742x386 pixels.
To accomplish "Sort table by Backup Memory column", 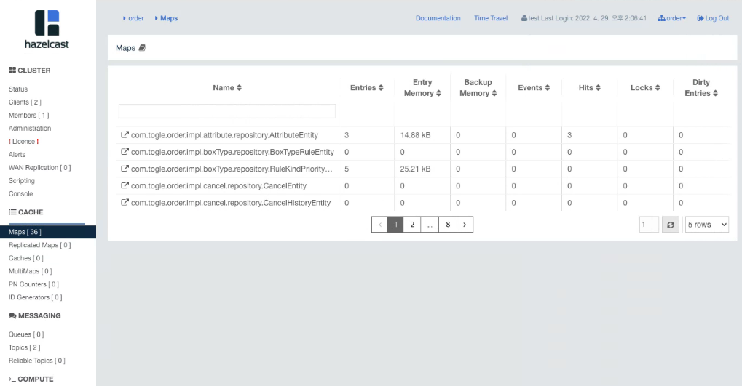I will point(478,88).
